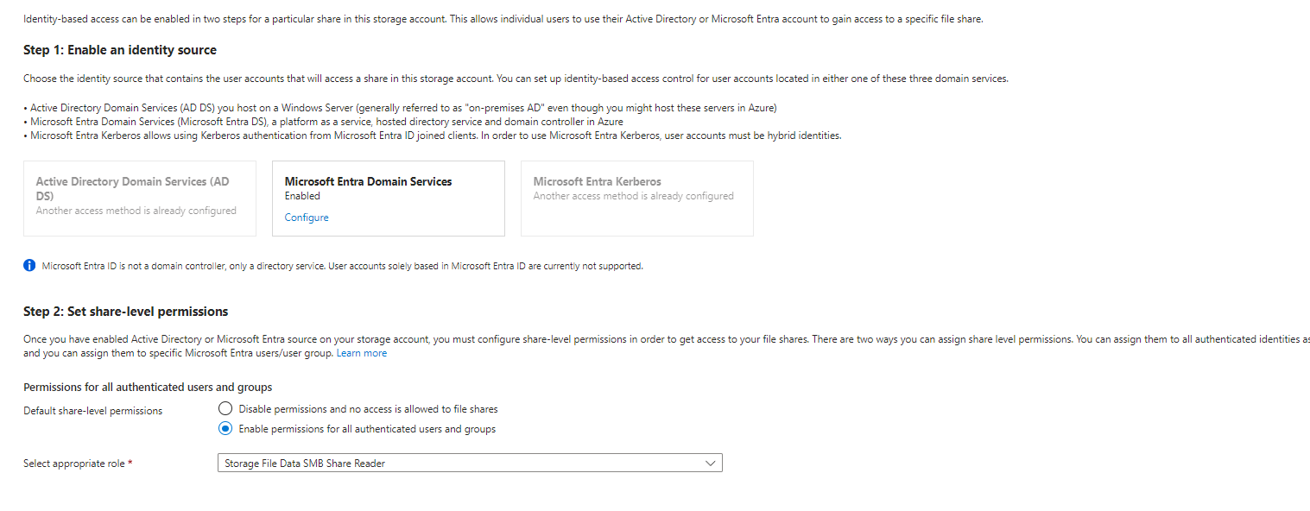Click the AD DS on-premises bullet description
This screenshot has width=1310, height=511.
(x=400, y=108)
